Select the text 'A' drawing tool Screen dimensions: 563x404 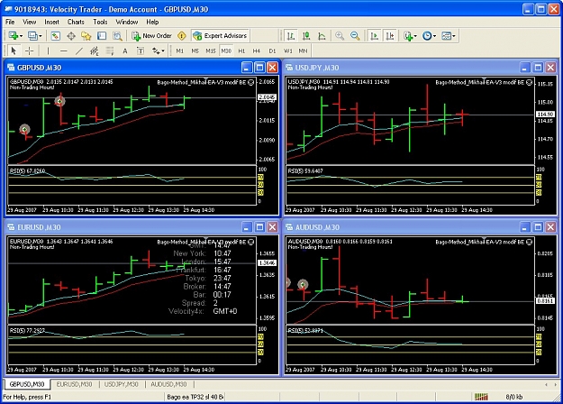click(125, 51)
